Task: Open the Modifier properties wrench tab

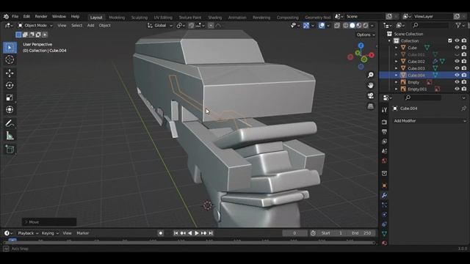Action: pyautogui.click(x=384, y=196)
